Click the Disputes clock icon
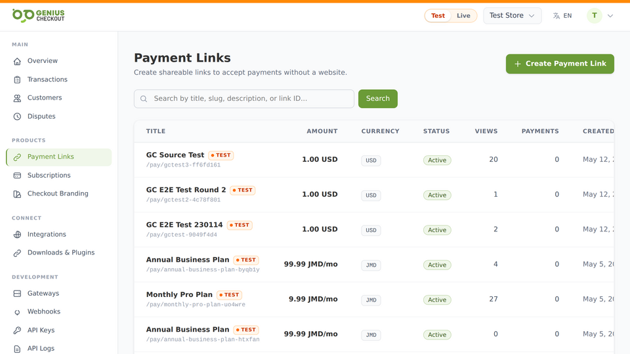Image resolution: width=630 pixels, height=354 pixels. tap(17, 117)
